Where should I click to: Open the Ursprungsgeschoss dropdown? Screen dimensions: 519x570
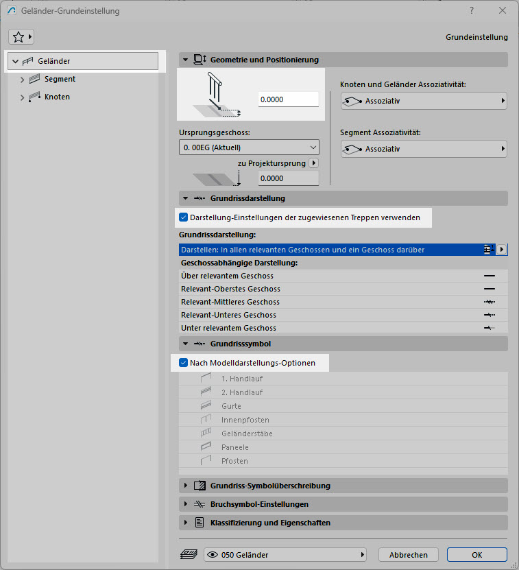coord(248,147)
